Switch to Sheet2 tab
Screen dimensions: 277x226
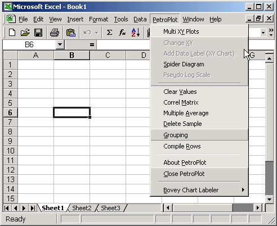coord(82,208)
